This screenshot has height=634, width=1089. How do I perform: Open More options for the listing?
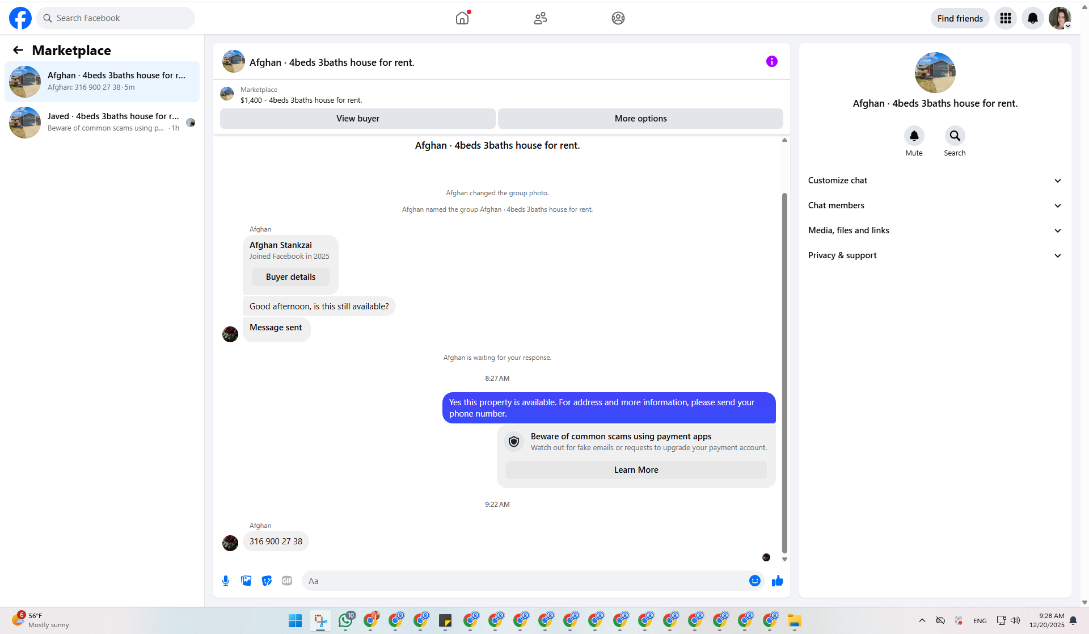tap(641, 119)
